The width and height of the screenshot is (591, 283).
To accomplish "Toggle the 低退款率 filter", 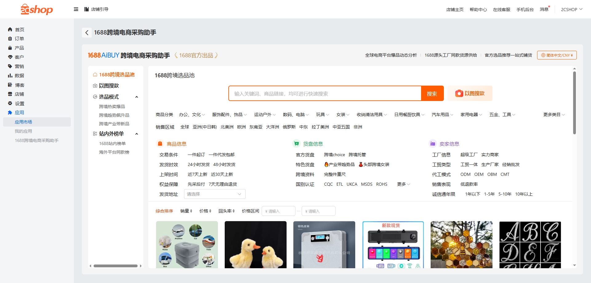I will click(x=469, y=184).
